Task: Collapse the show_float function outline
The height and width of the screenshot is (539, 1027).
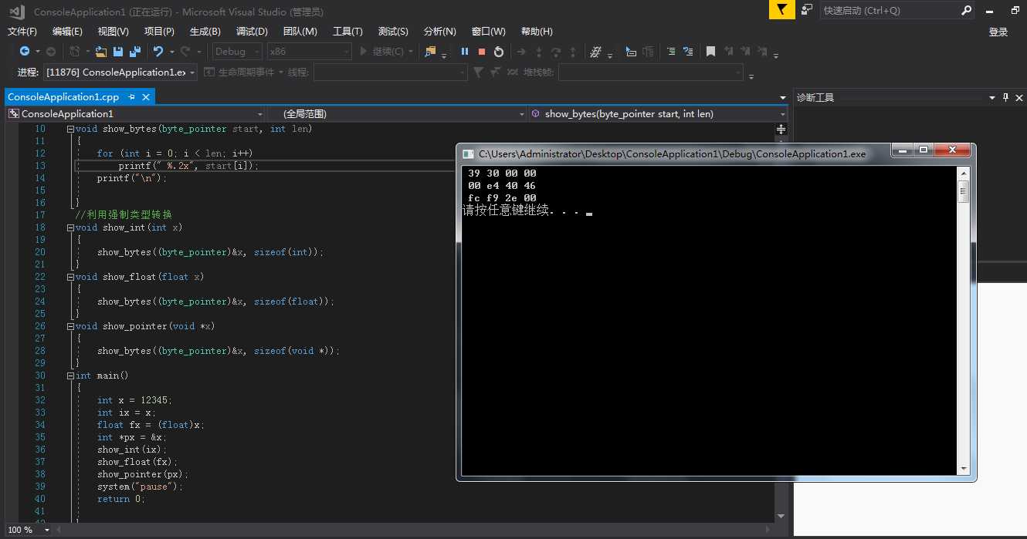Action: (71, 277)
